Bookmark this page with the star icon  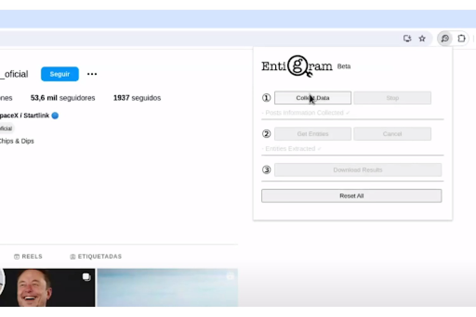point(422,39)
